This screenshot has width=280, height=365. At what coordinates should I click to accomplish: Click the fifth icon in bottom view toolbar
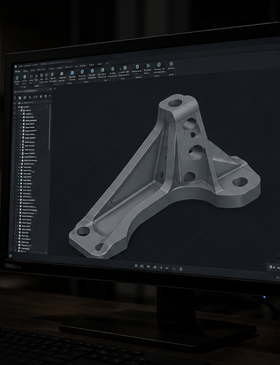point(161,267)
